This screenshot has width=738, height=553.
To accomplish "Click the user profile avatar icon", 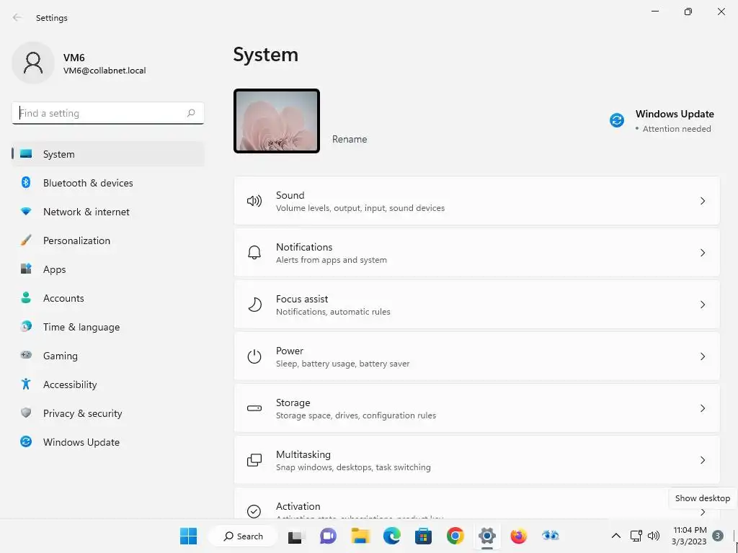I will click(x=33, y=63).
